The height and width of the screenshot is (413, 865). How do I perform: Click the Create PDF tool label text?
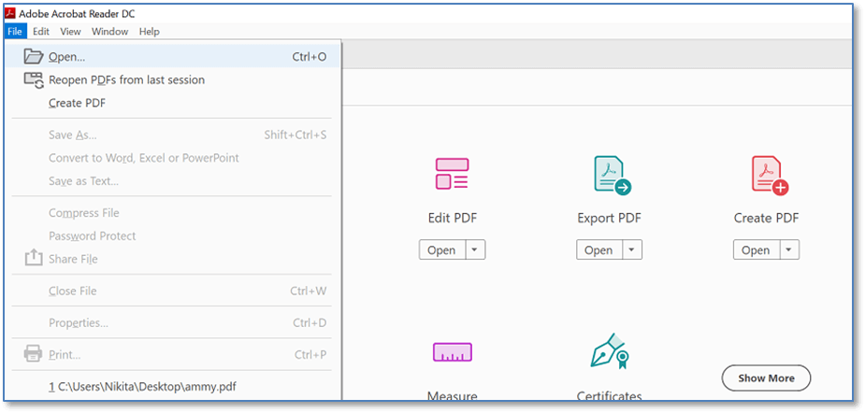pyautogui.click(x=766, y=218)
